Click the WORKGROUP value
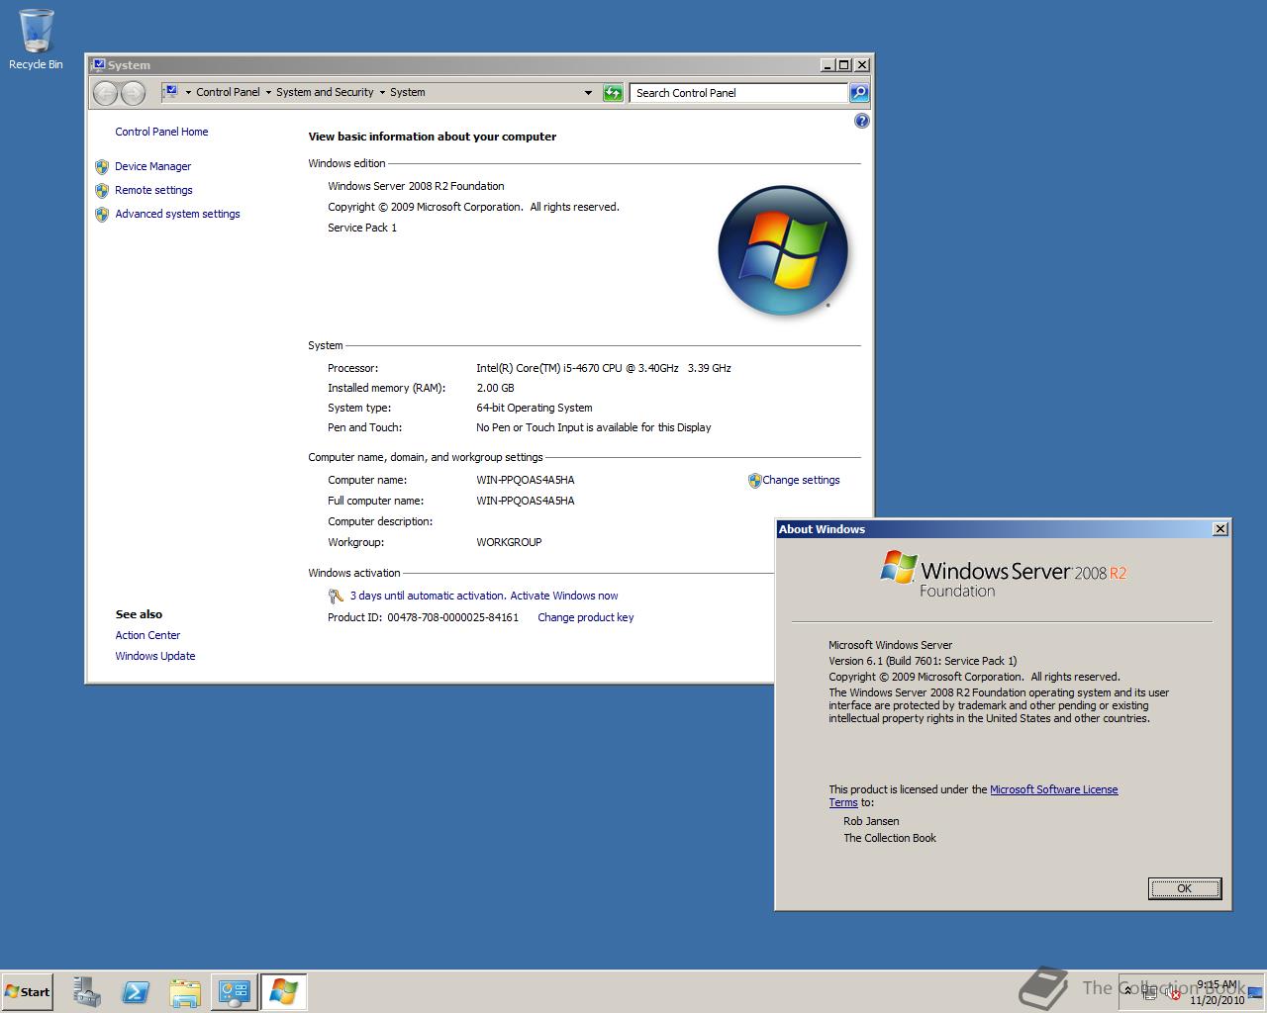Image resolution: width=1267 pixels, height=1013 pixels. [x=509, y=543]
